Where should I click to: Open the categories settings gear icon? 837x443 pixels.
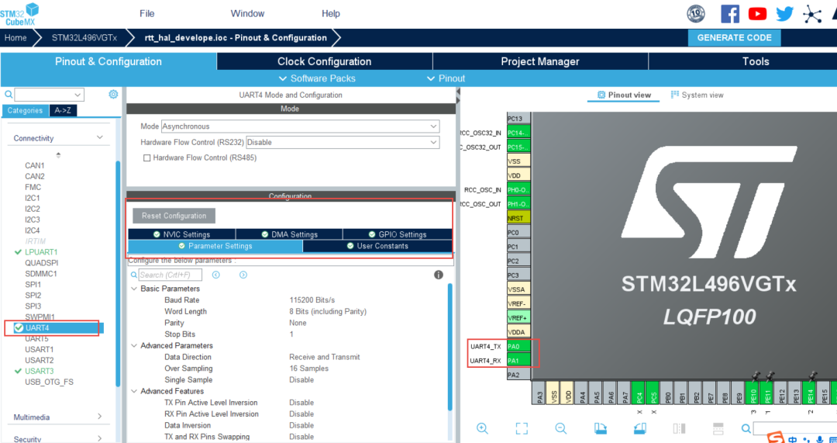113,95
